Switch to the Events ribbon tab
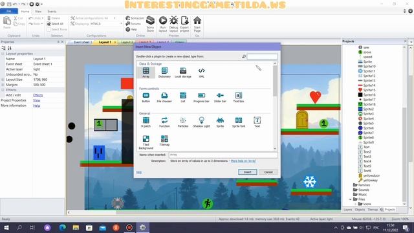Viewport: 414px width, 233px height. tap(52, 12)
